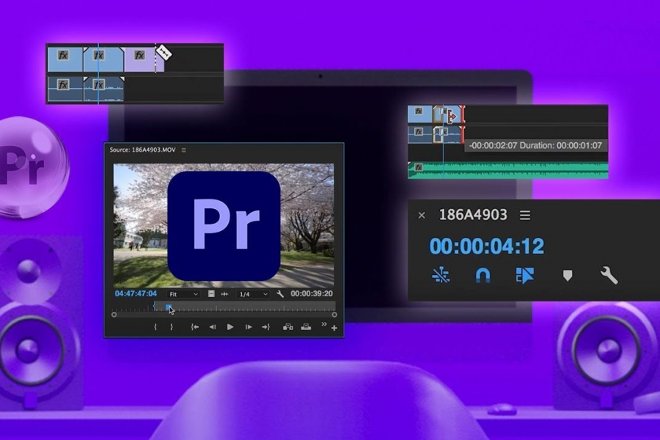Image resolution: width=660 pixels, height=440 pixels.
Task: Open Timeline Display Settings wrench
Action: point(609,276)
